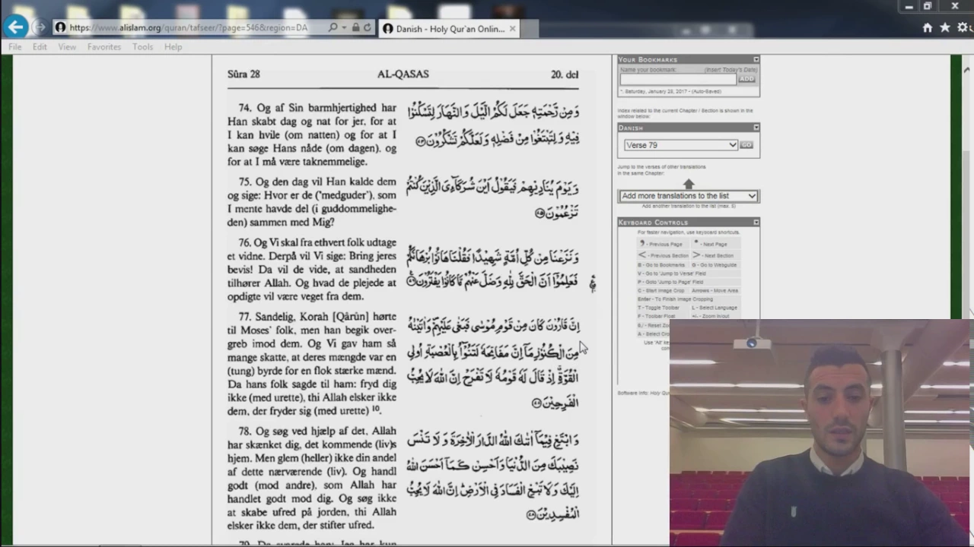Viewport: 974px width, 547px height.
Task: Click the ADD bookmark button
Action: pyautogui.click(x=746, y=79)
